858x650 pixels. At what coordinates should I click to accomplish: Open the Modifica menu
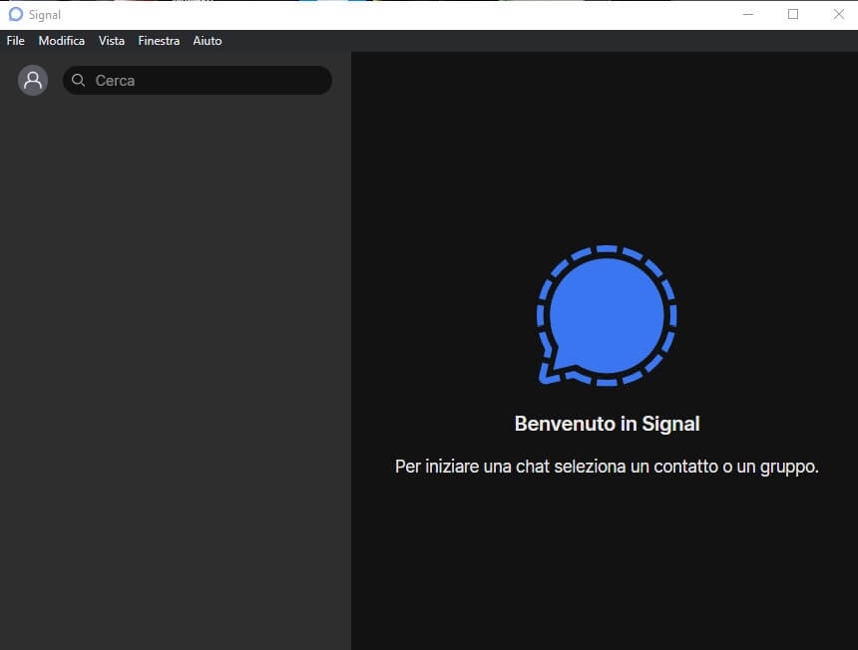pyautogui.click(x=62, y=41)
